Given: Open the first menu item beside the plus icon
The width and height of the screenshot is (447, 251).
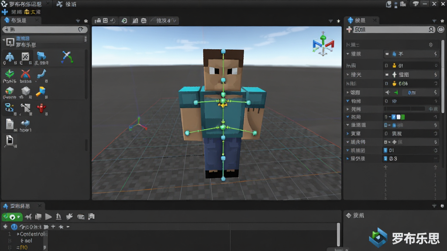Looking at the screenshot, I should 17,12.
